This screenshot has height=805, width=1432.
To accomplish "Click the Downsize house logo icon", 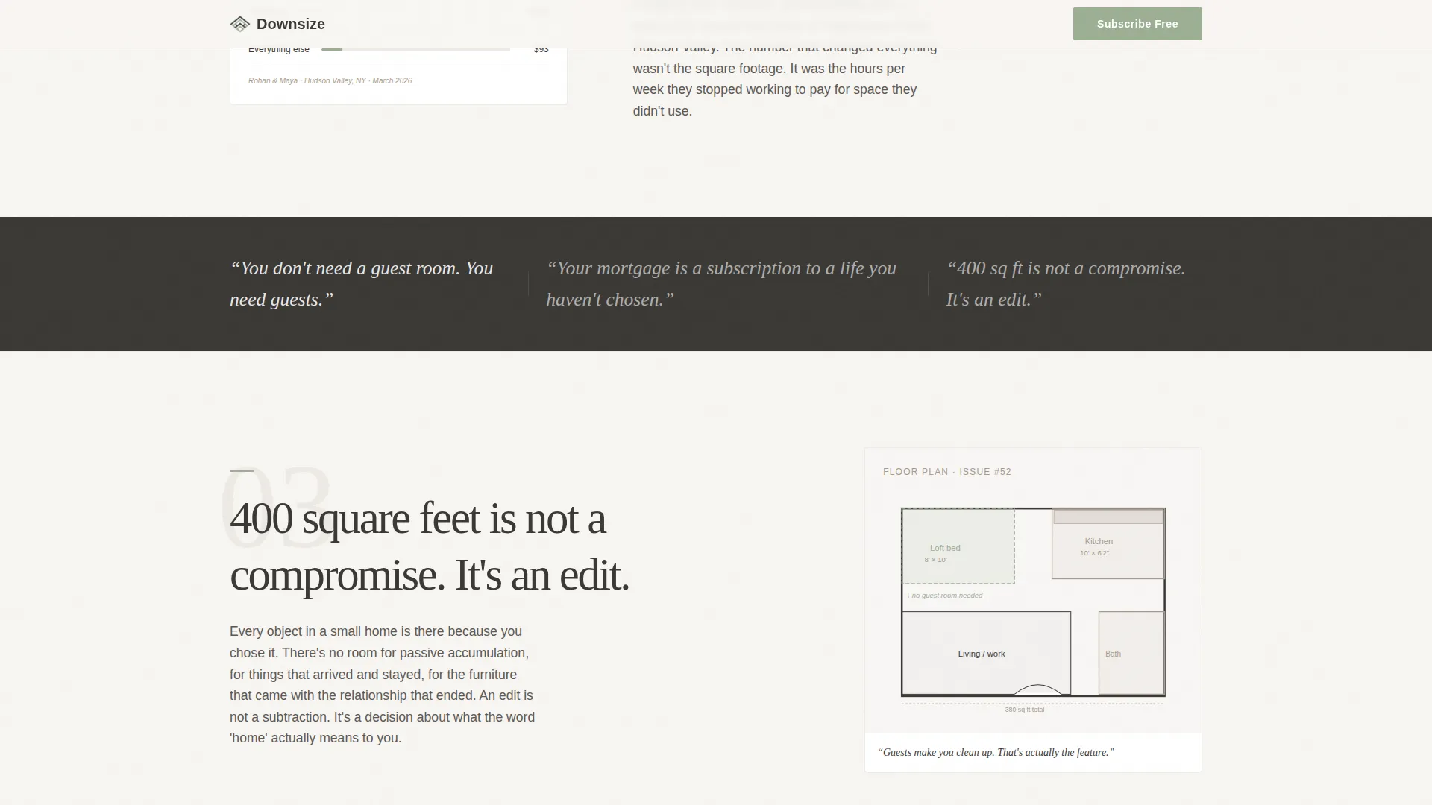I will coord(239,24).
